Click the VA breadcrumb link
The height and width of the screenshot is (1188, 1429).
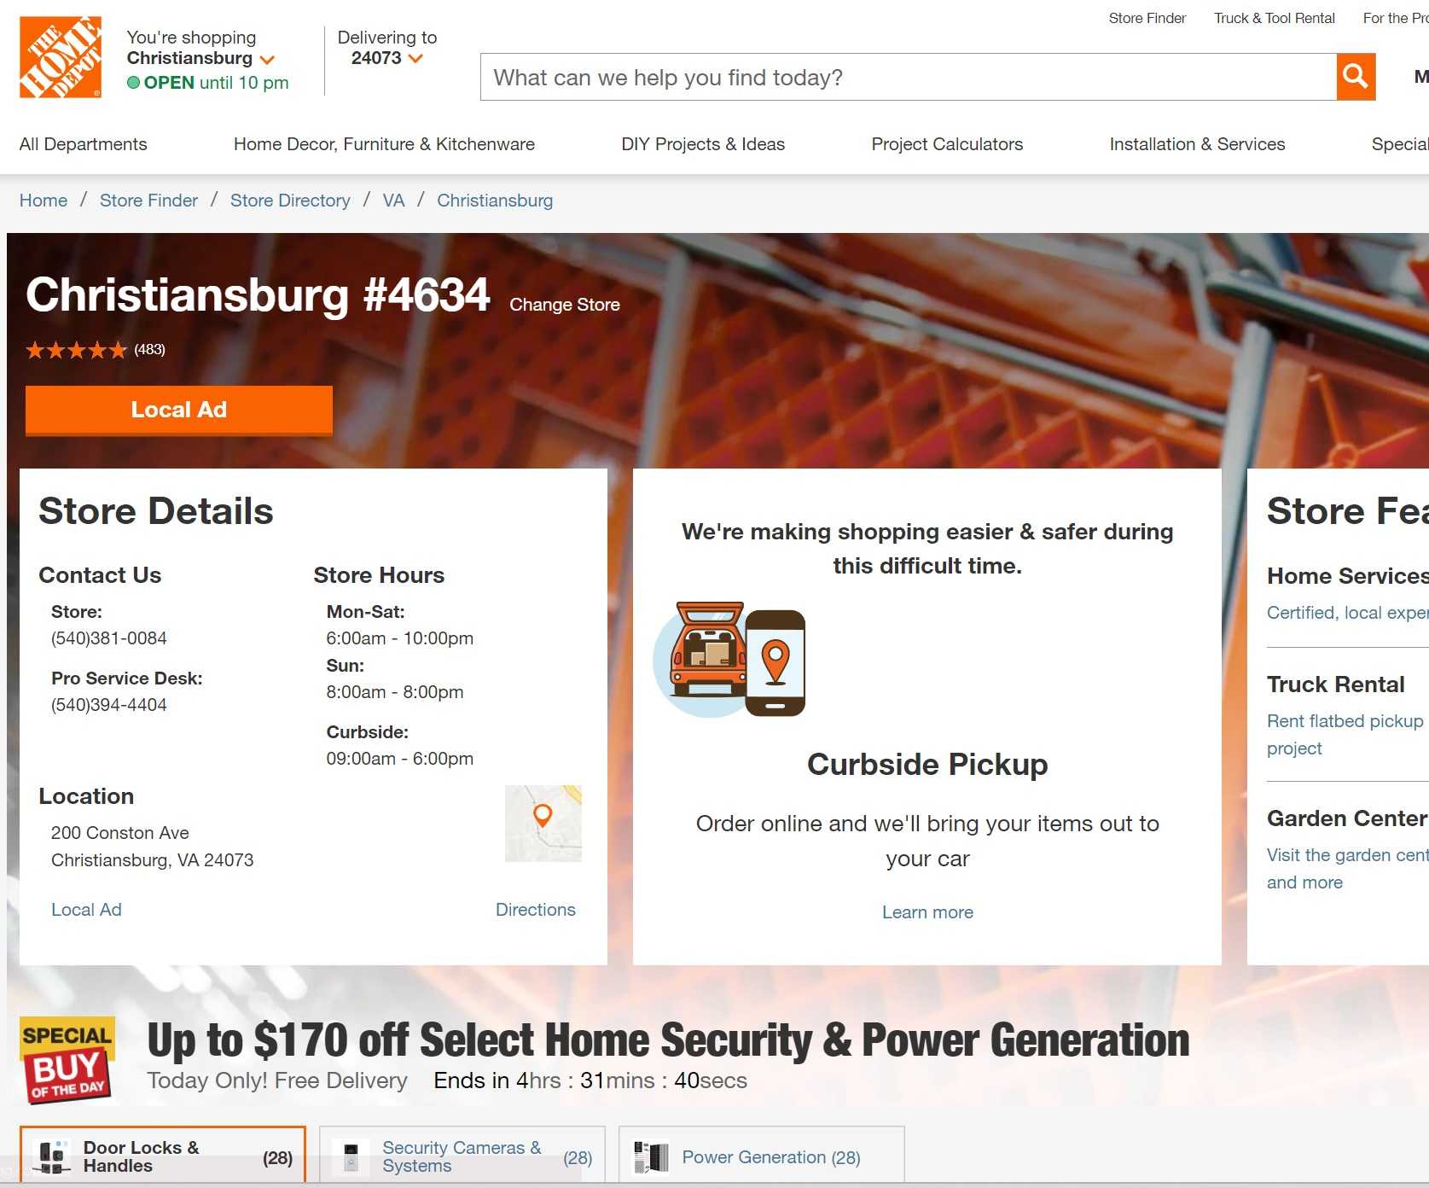393,201
